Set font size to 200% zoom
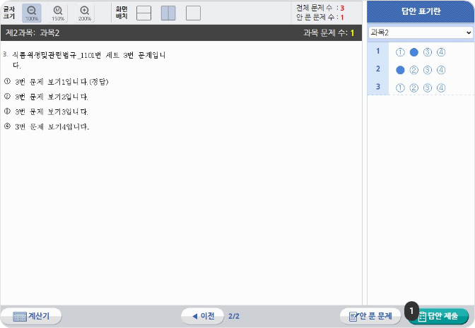 (x=84, y=13)
